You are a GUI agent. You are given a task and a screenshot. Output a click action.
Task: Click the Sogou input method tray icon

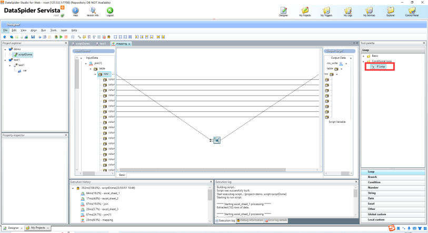coord(392,228)
